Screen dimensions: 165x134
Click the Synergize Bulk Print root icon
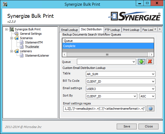(11, 29)
